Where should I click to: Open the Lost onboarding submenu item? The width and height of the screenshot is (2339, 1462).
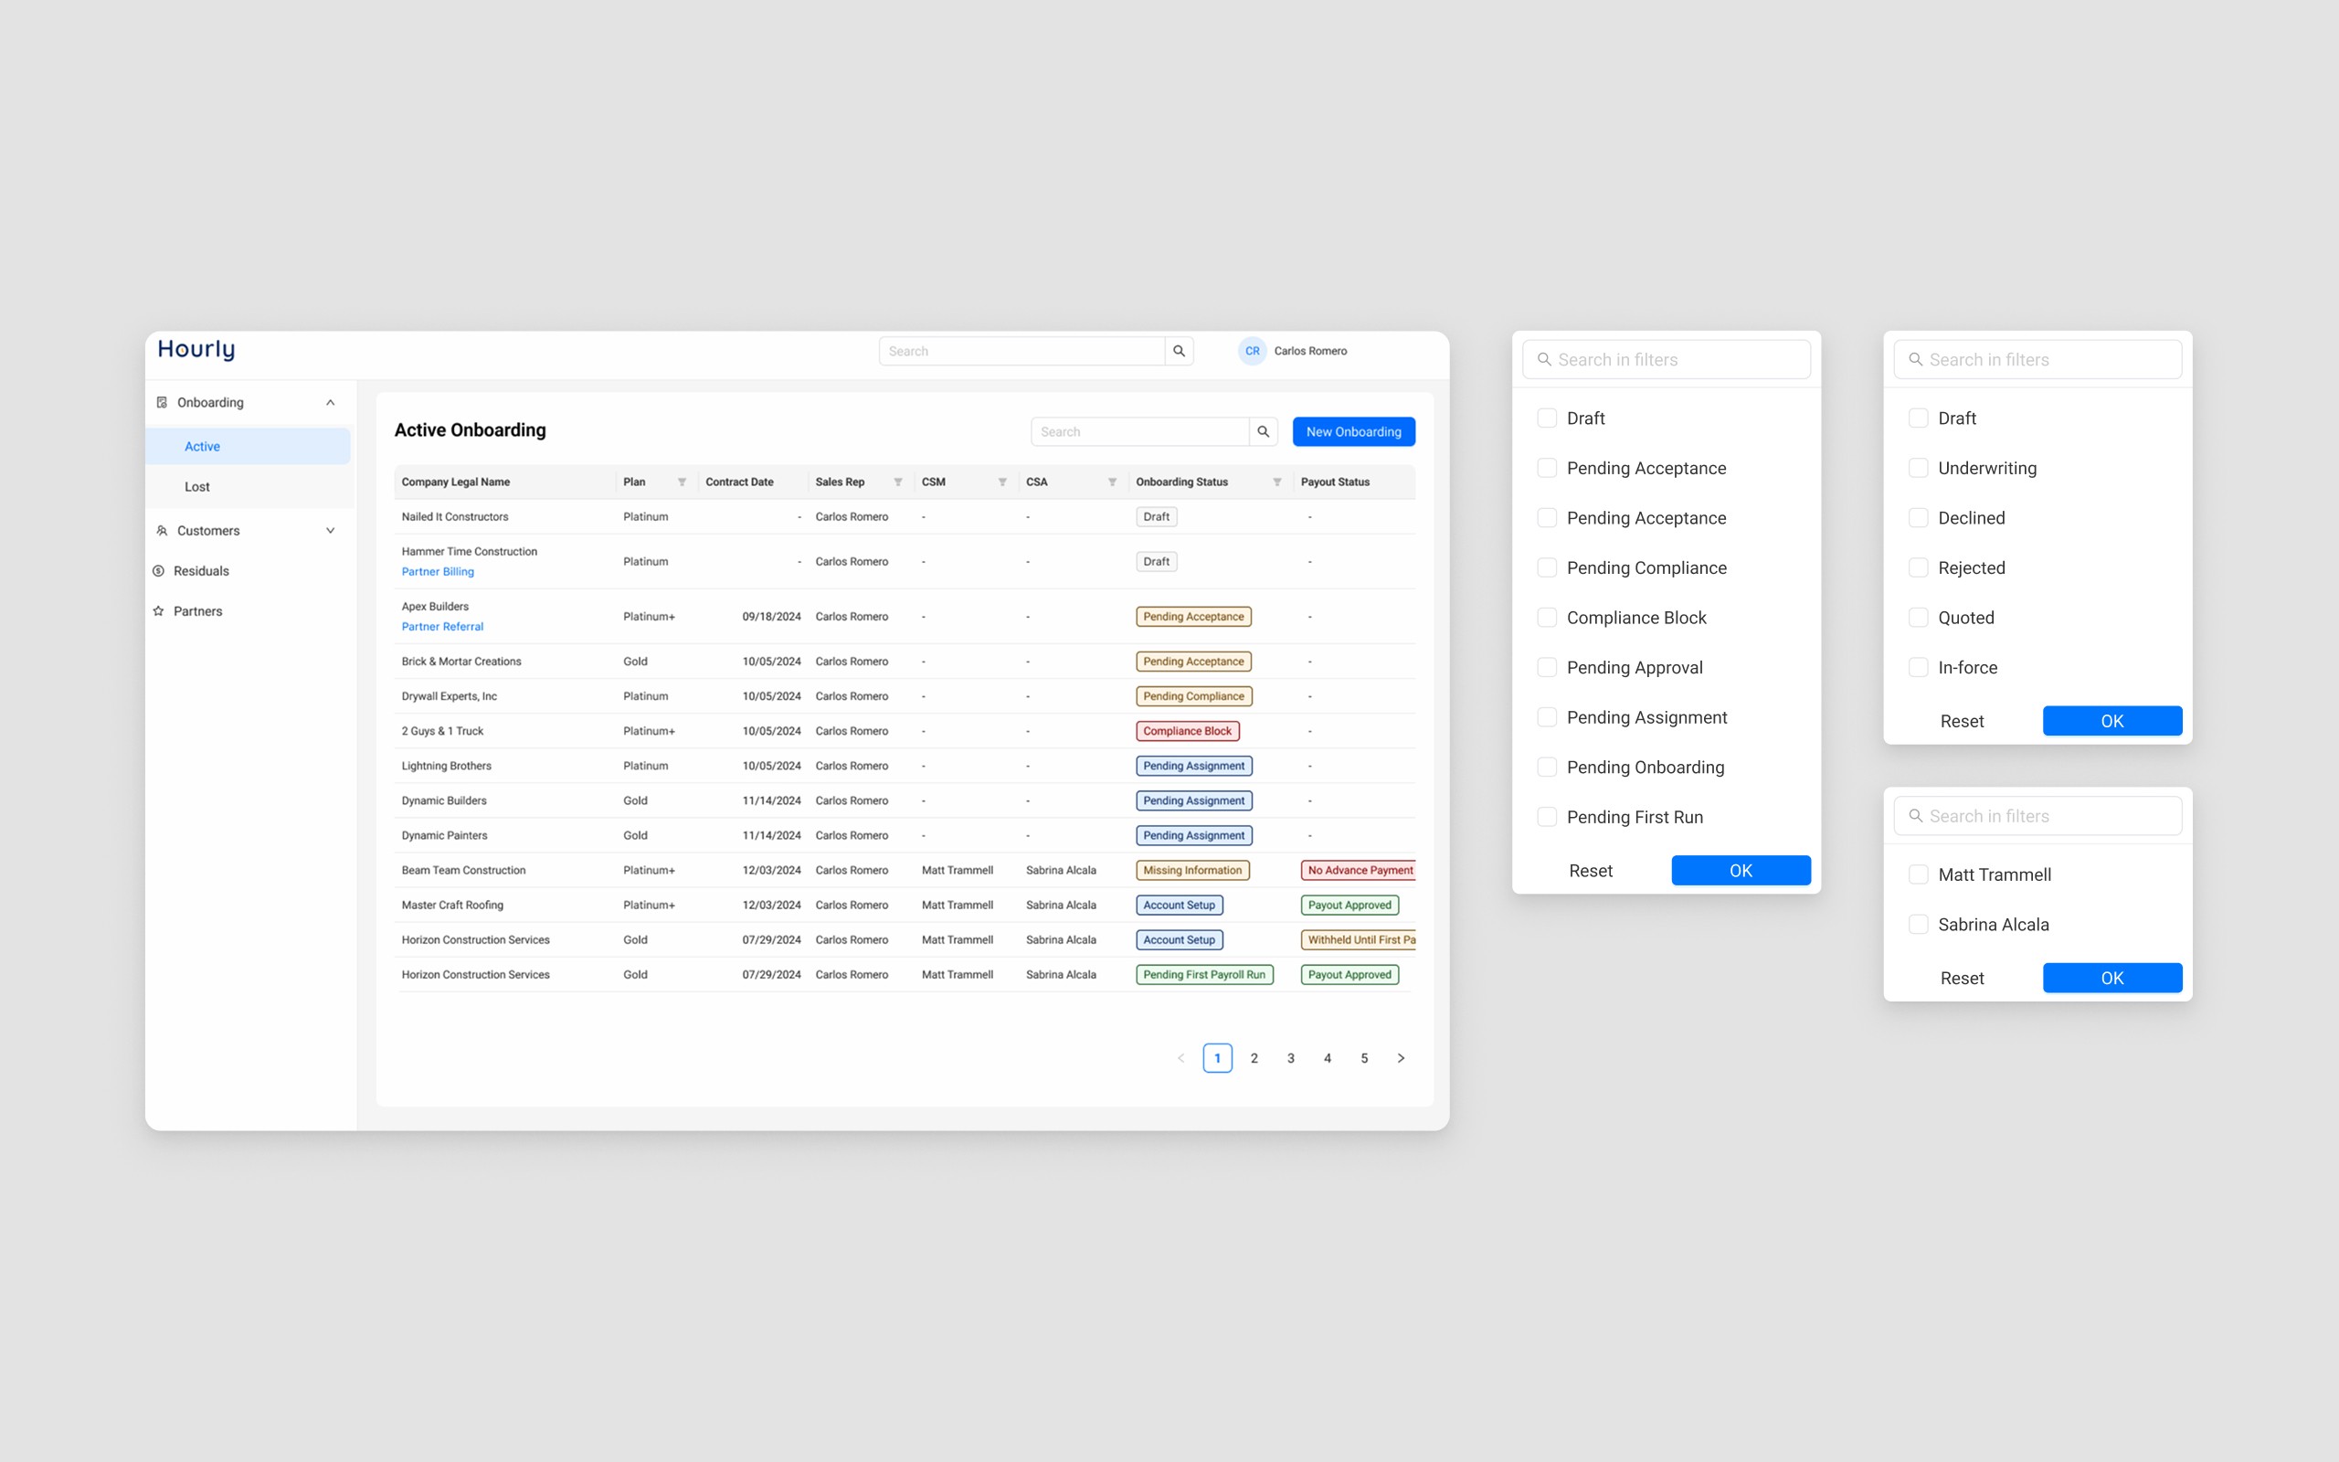[x=197, y=486]
